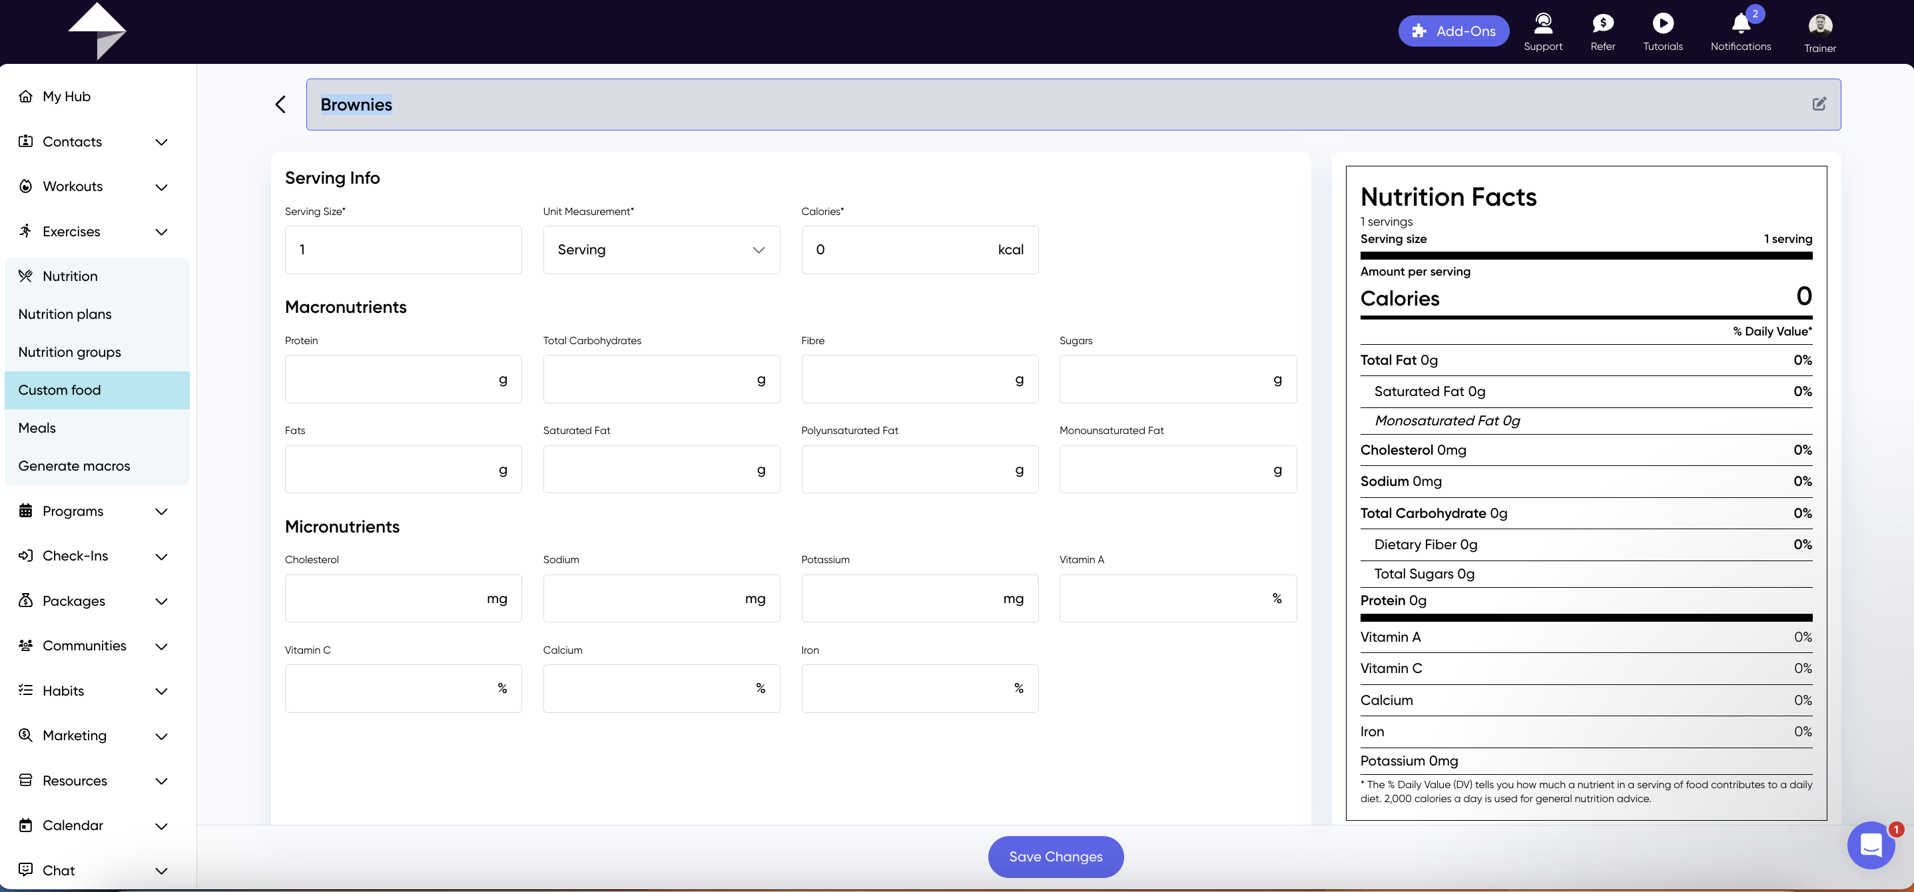The height and width of the screenshot is (892, 1914).
Task: Open the Support headset icon
Action: pyautogui.click(x=1542, y=24)
